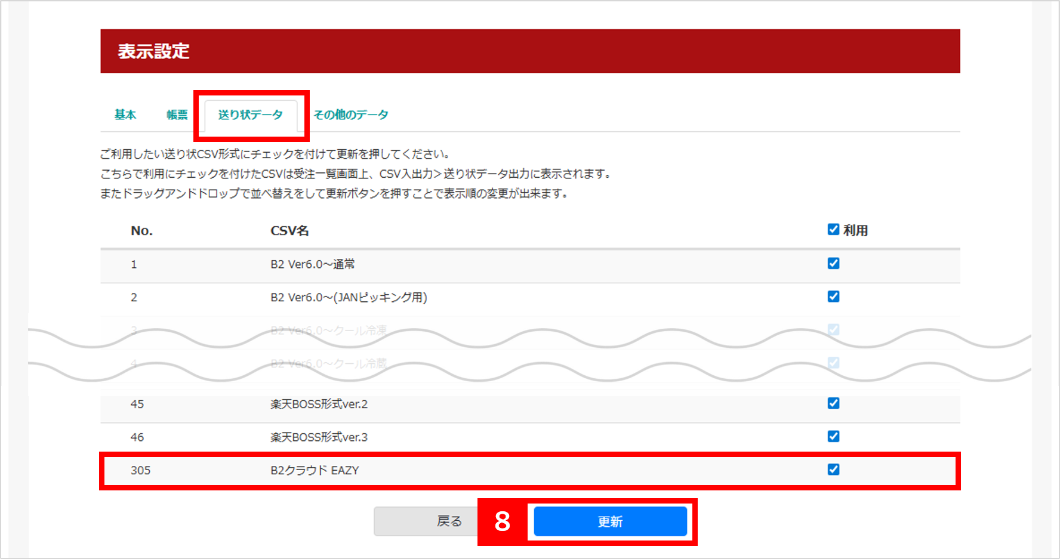Select the B2 Ver6.0~通常 CSV name
The image size is (1060, 559).
(x=312, y=264)
